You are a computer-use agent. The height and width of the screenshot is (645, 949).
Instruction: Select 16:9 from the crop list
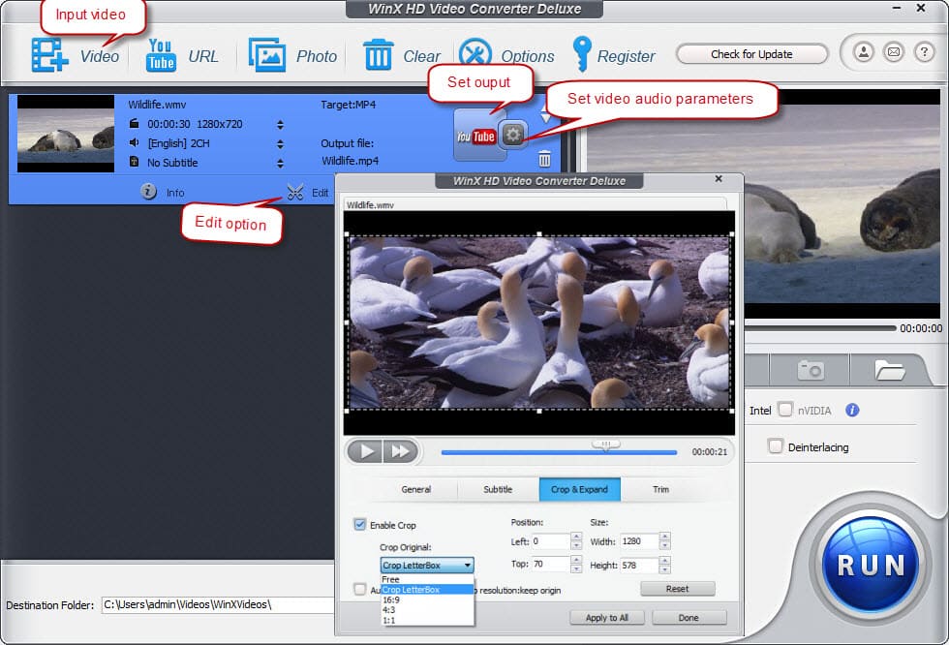click(x=390, y=599)
